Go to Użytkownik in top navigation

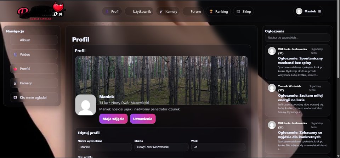click(x=139, y=11)
